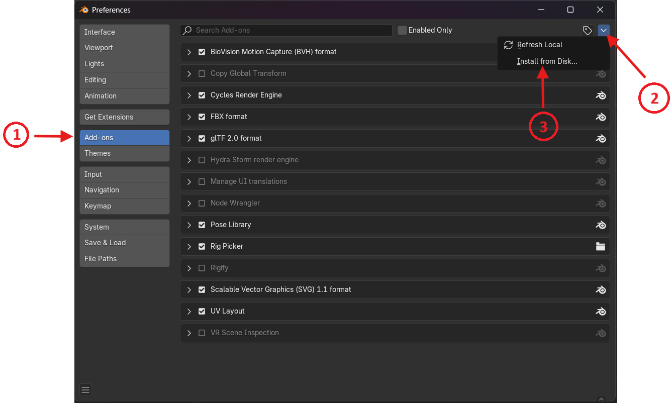
Task: Enable the Node Wrangler add-on checkbox
Action: (x=202, y=204)
